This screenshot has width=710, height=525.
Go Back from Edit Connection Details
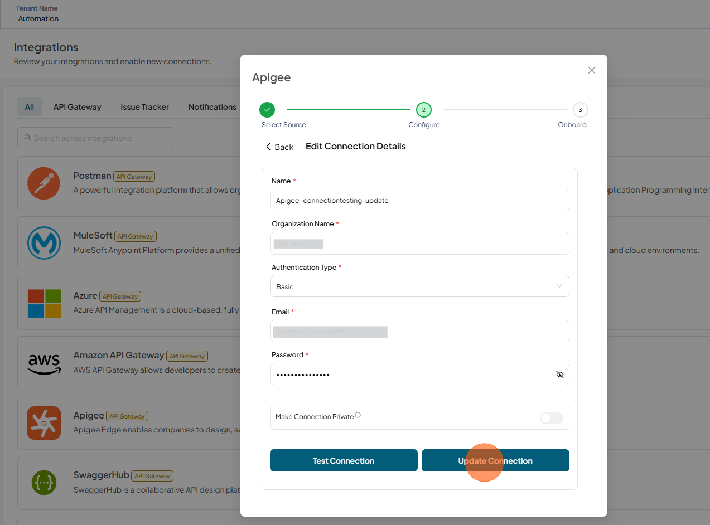pyautogui.click(x=279, y=147)
